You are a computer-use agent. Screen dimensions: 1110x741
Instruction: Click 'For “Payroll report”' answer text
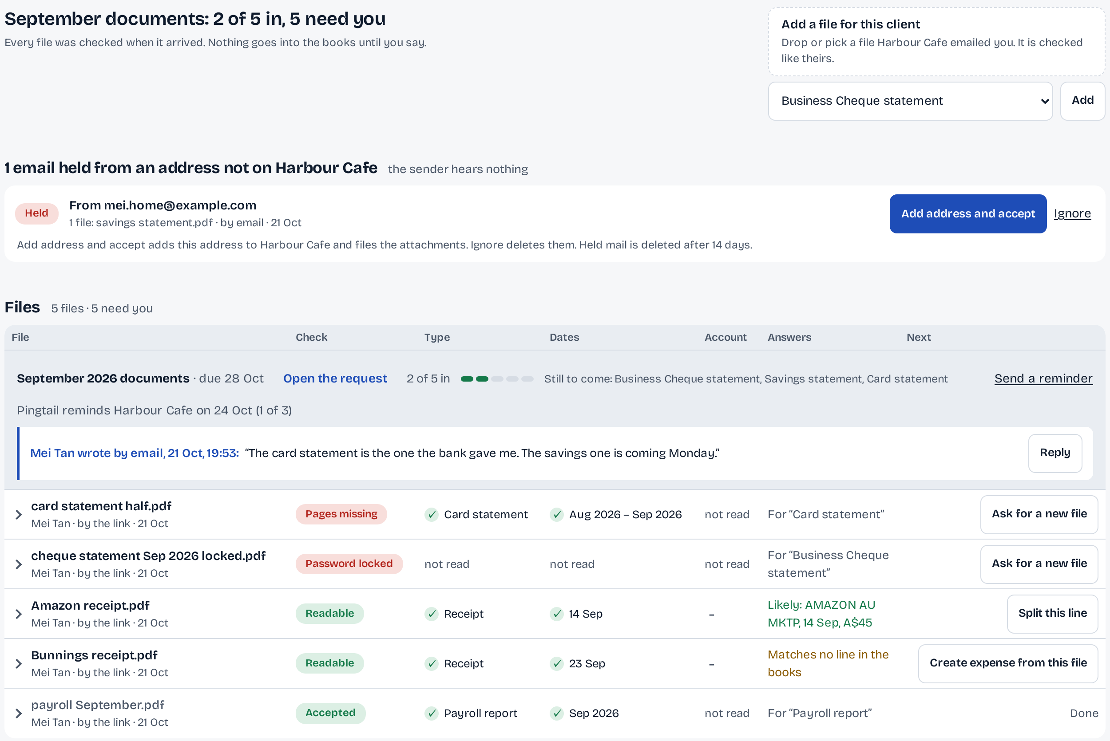820,713
